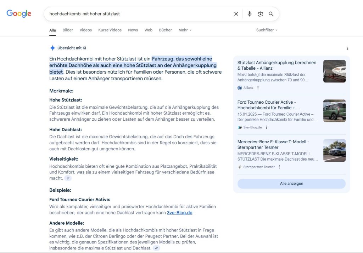Switch to the Bilder tab
Screen dimensions: 363x253
click(x=68, y=30)
